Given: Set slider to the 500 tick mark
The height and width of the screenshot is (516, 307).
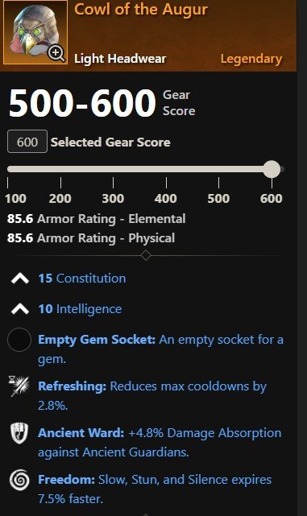Looking at the screenshot, I should pyautogui.click(x=218, y=183).
